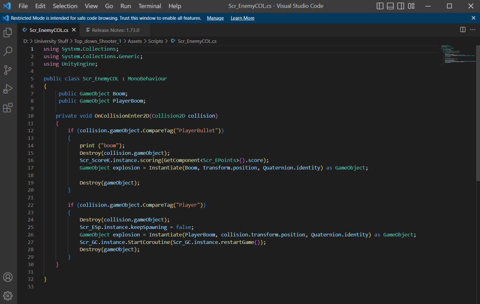
Task: Open the Run and Debug view
Action: [x=8, y=89]
